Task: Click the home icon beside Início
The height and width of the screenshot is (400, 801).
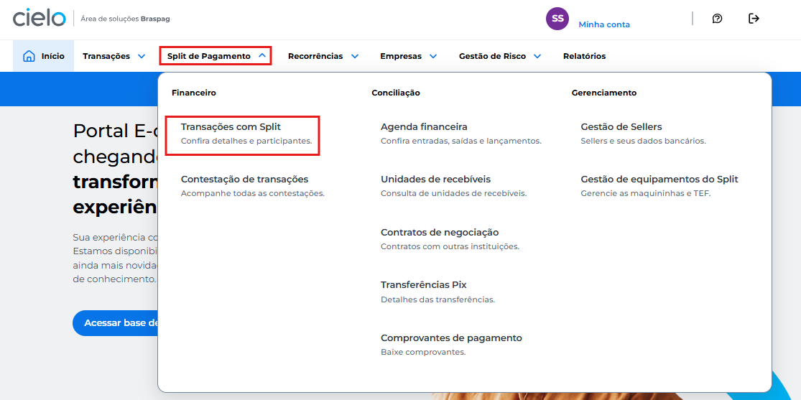Action: click(x=29, y=56)
